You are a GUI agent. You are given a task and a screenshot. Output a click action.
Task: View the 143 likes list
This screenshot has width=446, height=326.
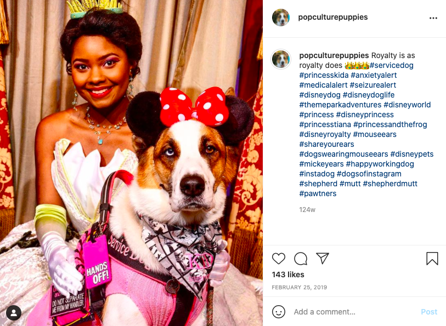pyautogui.click(x=288, y=274)
